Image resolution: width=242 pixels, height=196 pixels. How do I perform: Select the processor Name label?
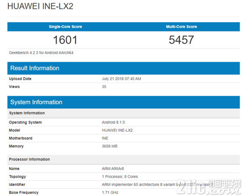[14, 169]
